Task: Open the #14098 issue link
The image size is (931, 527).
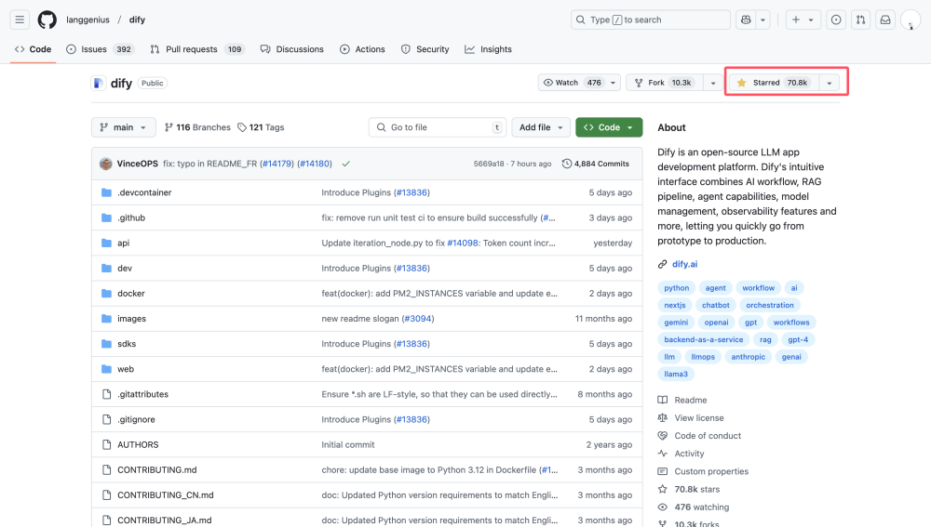Action: (463, 243)
